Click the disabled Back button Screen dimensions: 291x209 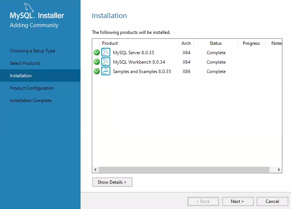coord(203,201)
